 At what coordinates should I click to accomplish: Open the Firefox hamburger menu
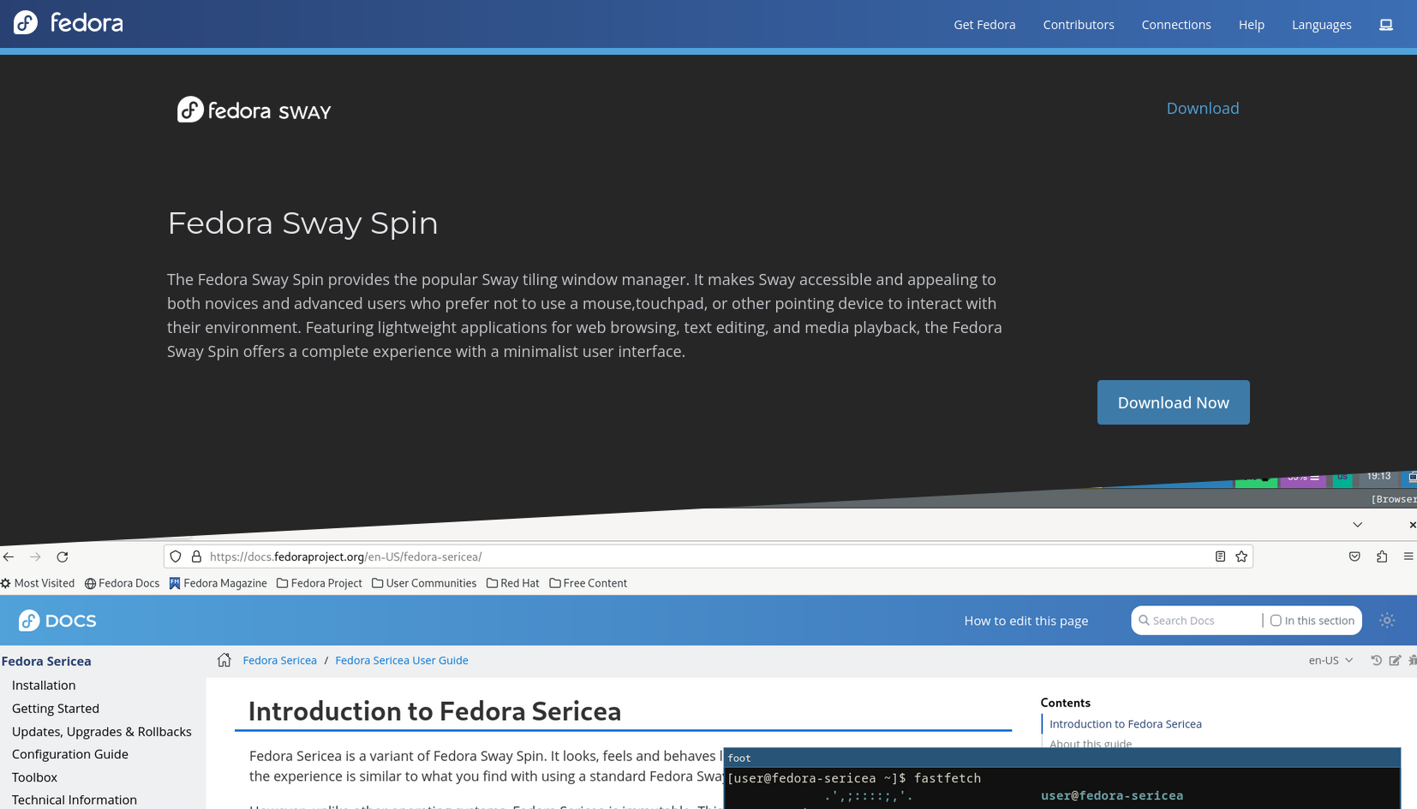[1408, 556]
